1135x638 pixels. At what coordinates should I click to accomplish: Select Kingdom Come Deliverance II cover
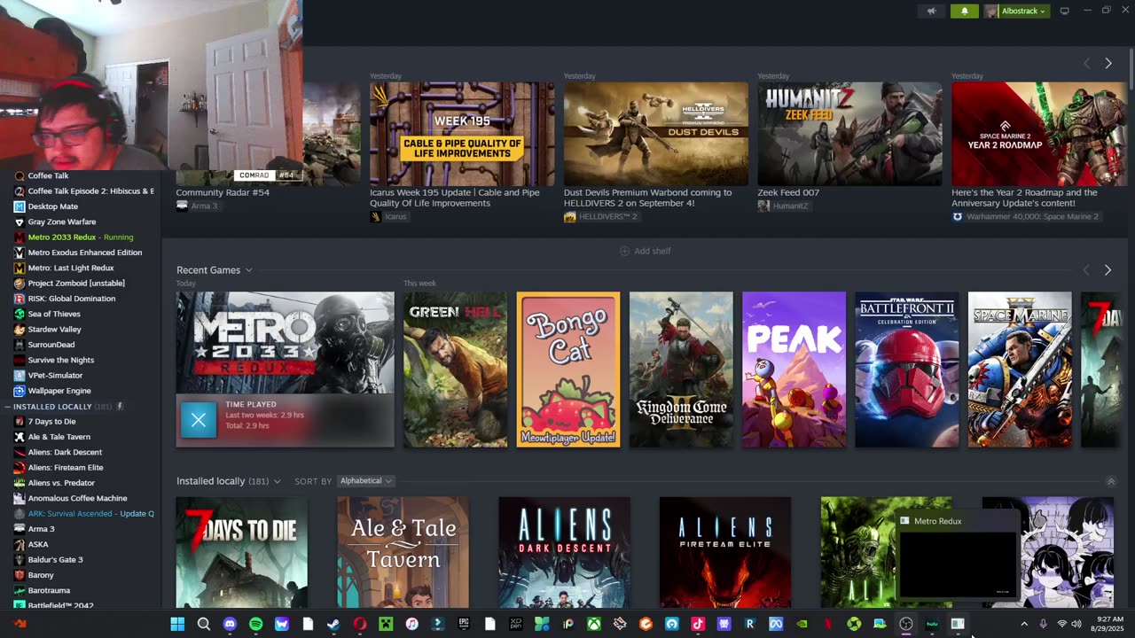[681, 370]
